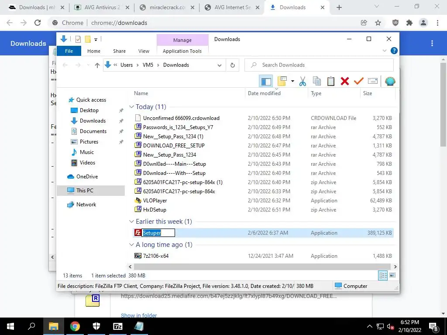This screenshot has width=447, height=335.
Task: Open the Home ribbon tab
Action: click(94, 51)
